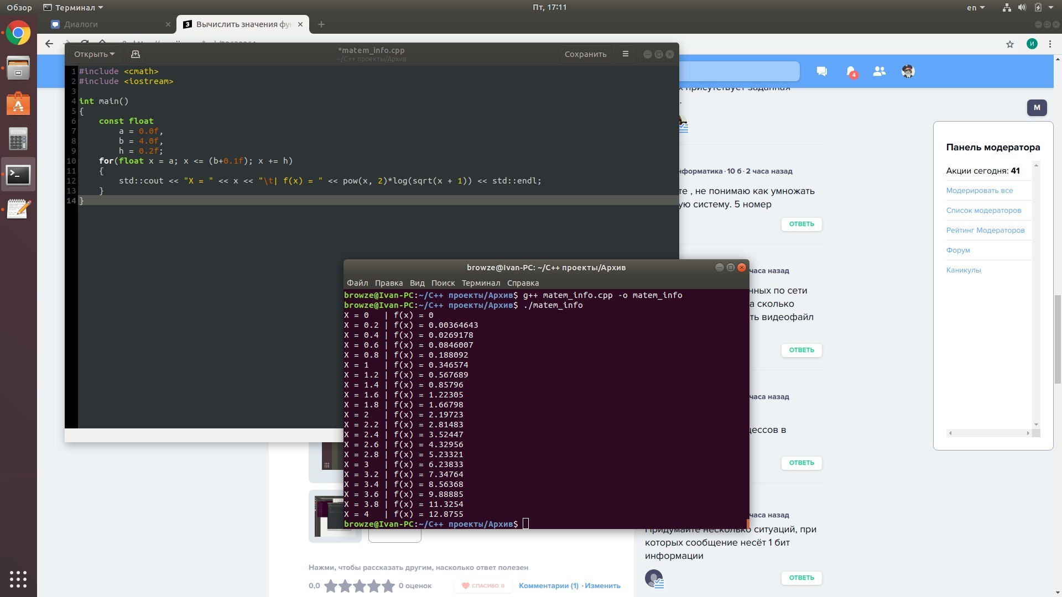Image resolution: width=1062 pixels, height=597 pixels.
Task: Open the Правка menu in terminal
Action: [388, 283]
